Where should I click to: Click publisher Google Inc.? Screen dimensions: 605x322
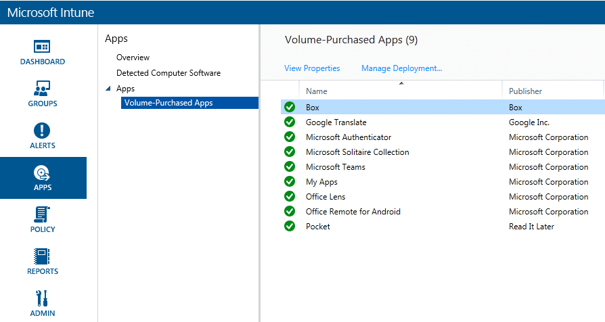529,122
